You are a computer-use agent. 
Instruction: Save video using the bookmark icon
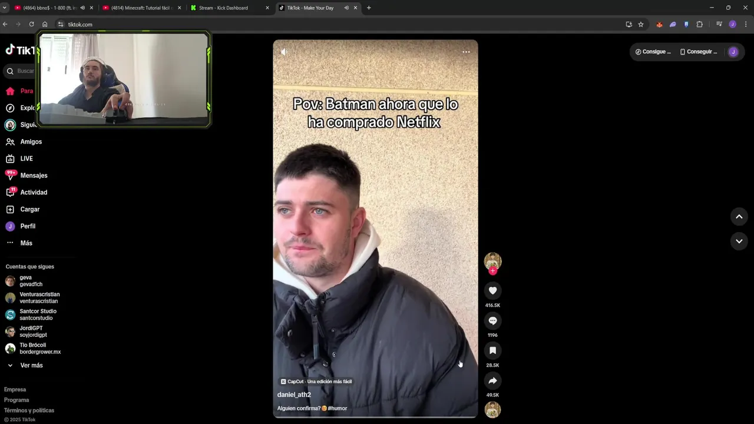[492, 350]
